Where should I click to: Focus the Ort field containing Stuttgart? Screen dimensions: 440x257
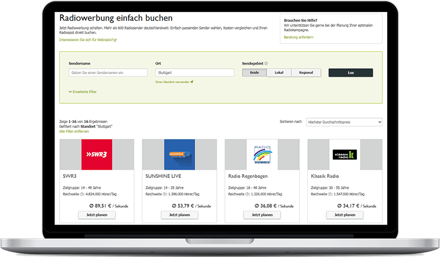coord(195,72)
